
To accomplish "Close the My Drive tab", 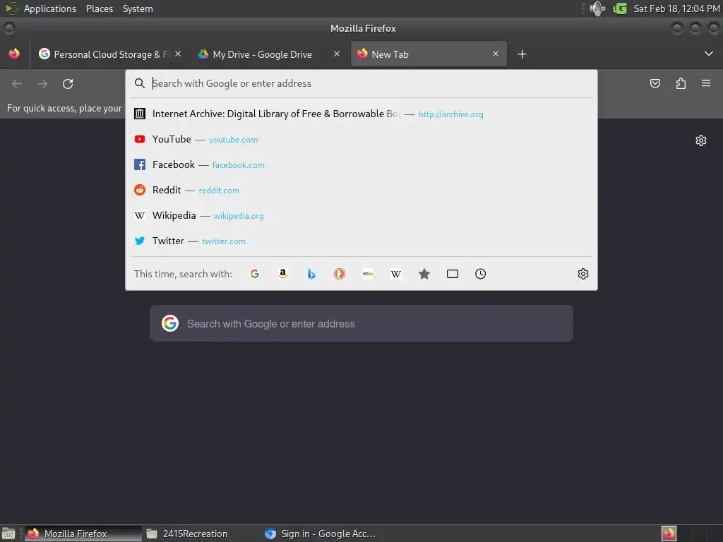I will [337, 54].
